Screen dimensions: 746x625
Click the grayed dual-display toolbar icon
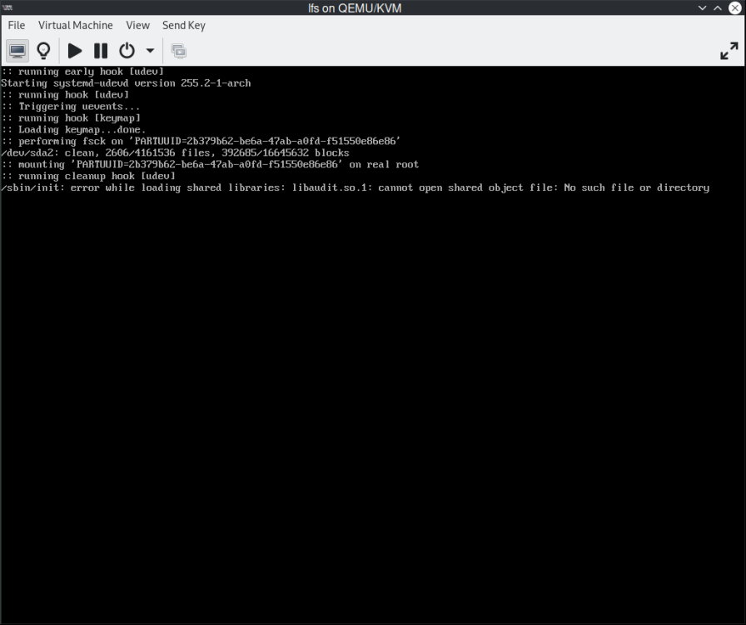pyautogui.click(x=178, y=50)
